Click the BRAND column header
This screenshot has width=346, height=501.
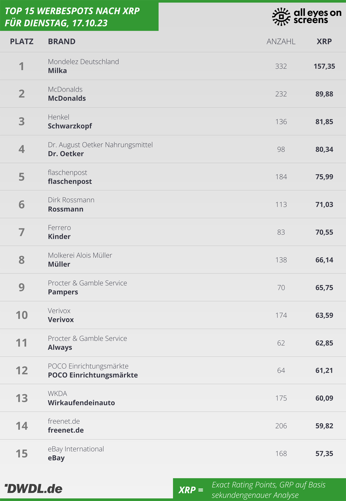coord(62,42)
